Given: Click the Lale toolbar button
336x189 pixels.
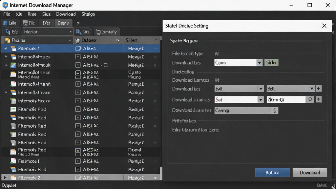Looking at the screenshot, I should [10, 23].
